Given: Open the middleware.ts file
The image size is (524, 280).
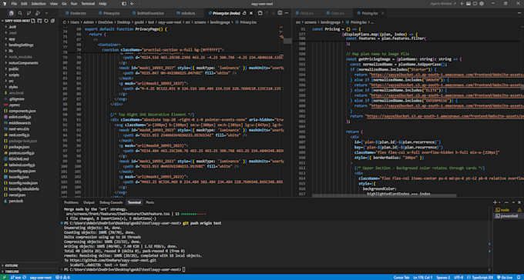Looking at the screenshot, I should click(x=30, y=123).
